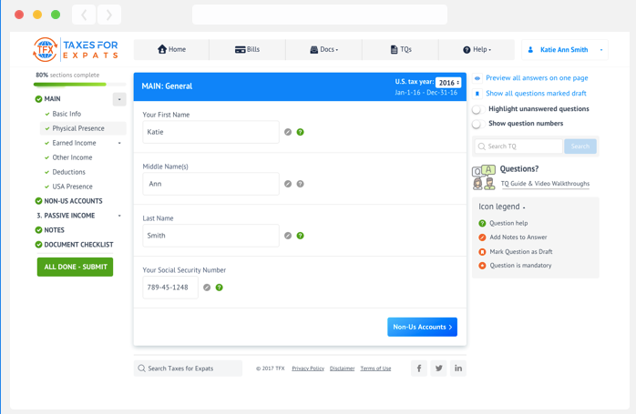Viewport: 636px width, 414px height.
Task: Open Other Income section
Action: (x=72, y=157)
